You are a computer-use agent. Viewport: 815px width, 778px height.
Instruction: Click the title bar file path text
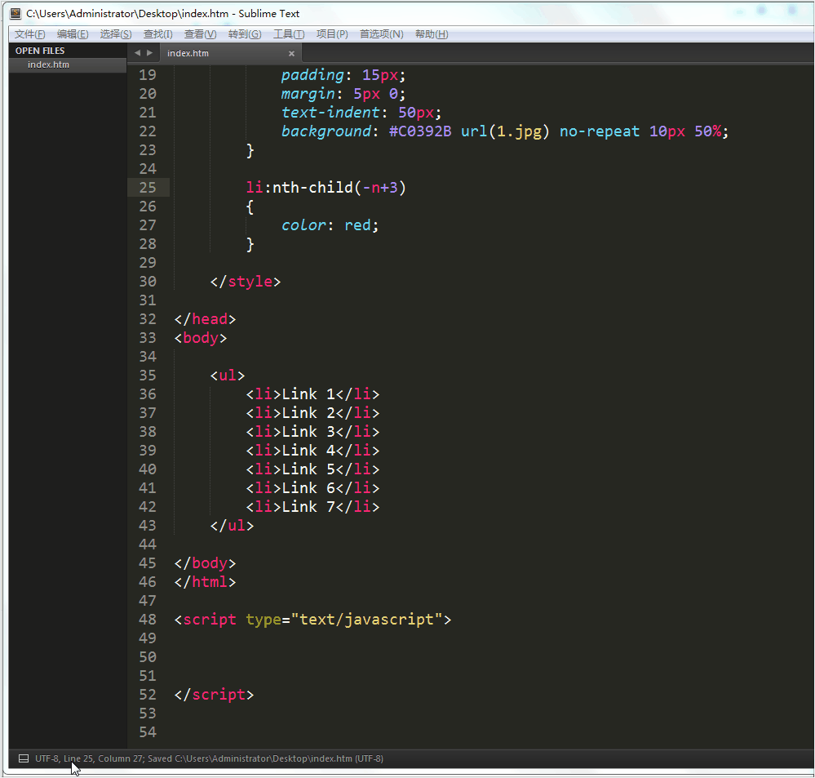(x=127, y=14)
